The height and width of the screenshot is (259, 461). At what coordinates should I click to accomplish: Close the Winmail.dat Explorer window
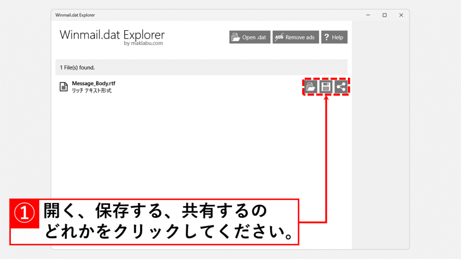click(401, 15)
